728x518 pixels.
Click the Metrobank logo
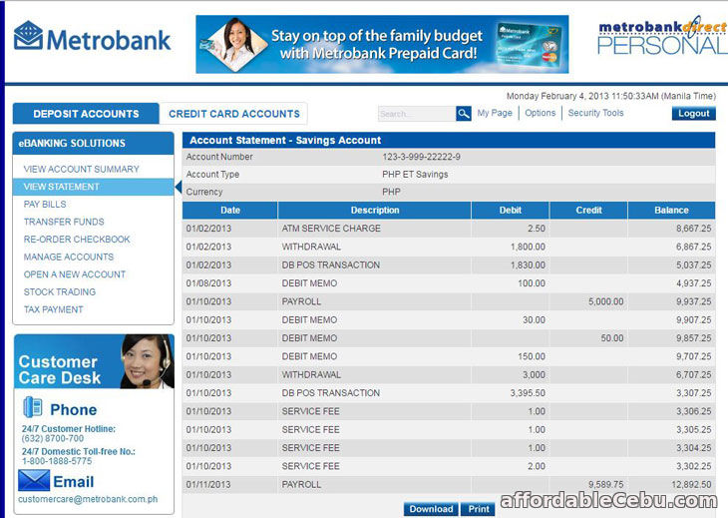[92, 37]
